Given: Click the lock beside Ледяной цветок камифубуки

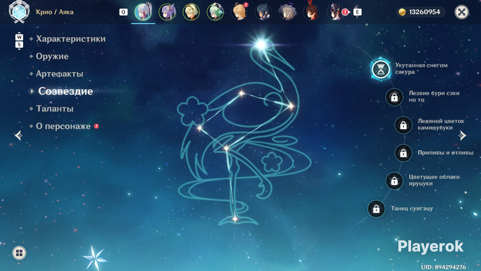Looking at the screenshot, I should pyautogui.click(x=403, y=125).
